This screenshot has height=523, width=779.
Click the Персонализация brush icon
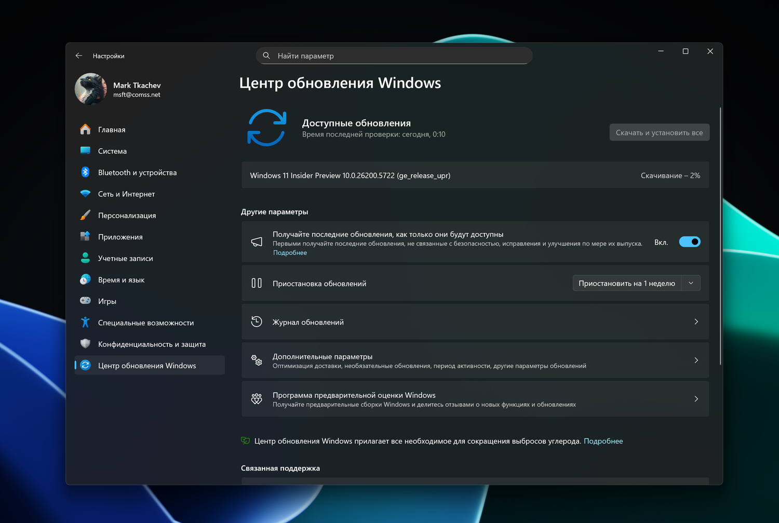[86, 216]
